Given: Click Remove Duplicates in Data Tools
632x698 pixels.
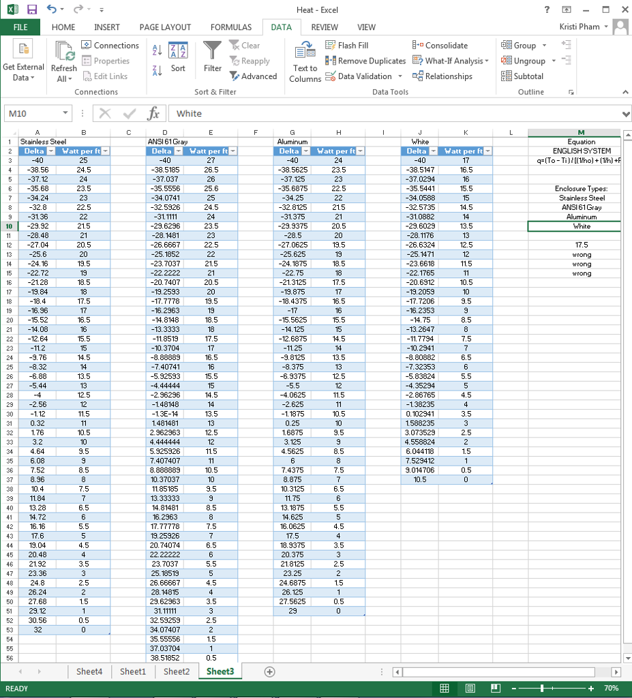Looking at the screenshot, I should point(366,61).
